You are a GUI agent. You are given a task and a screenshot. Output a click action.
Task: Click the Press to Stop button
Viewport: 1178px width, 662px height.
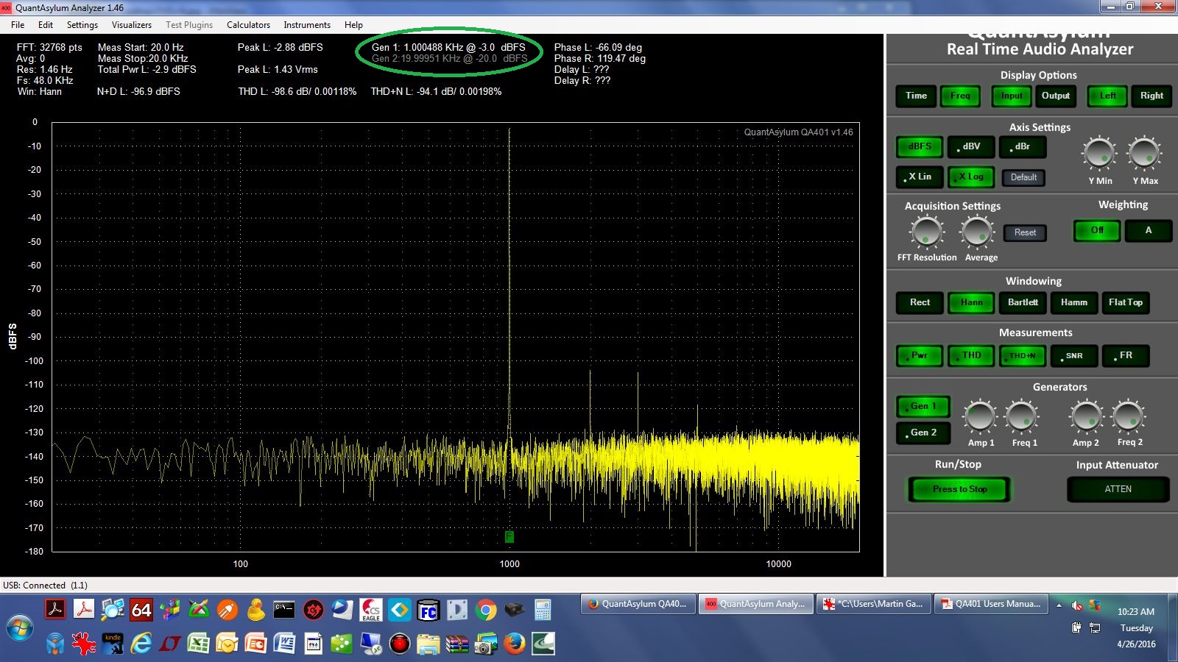(959, 489)
